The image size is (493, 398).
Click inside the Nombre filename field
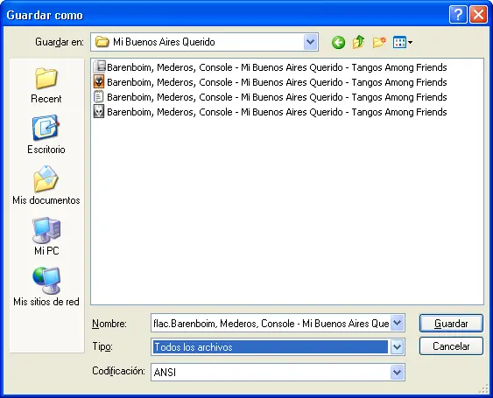point(271,323)
